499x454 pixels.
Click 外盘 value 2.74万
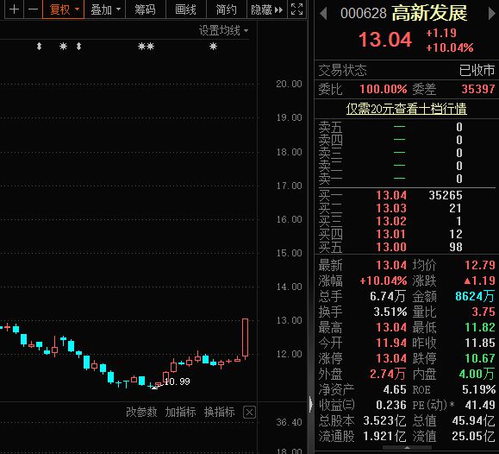388,374
